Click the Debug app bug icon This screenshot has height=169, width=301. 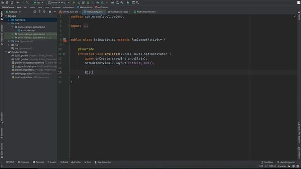pos(88,3)
